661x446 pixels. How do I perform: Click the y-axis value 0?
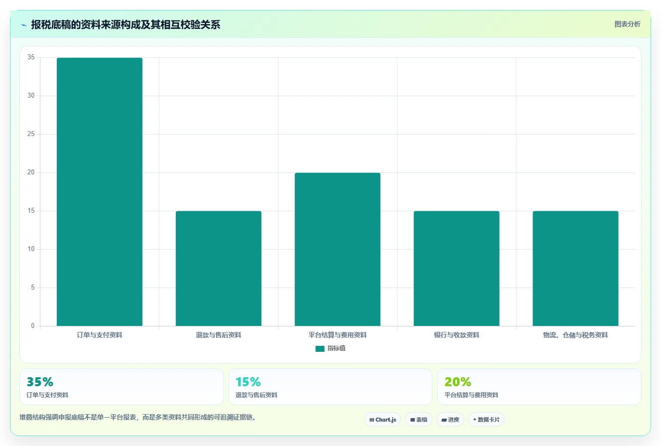pyautogui.click(x=33, y=326)
